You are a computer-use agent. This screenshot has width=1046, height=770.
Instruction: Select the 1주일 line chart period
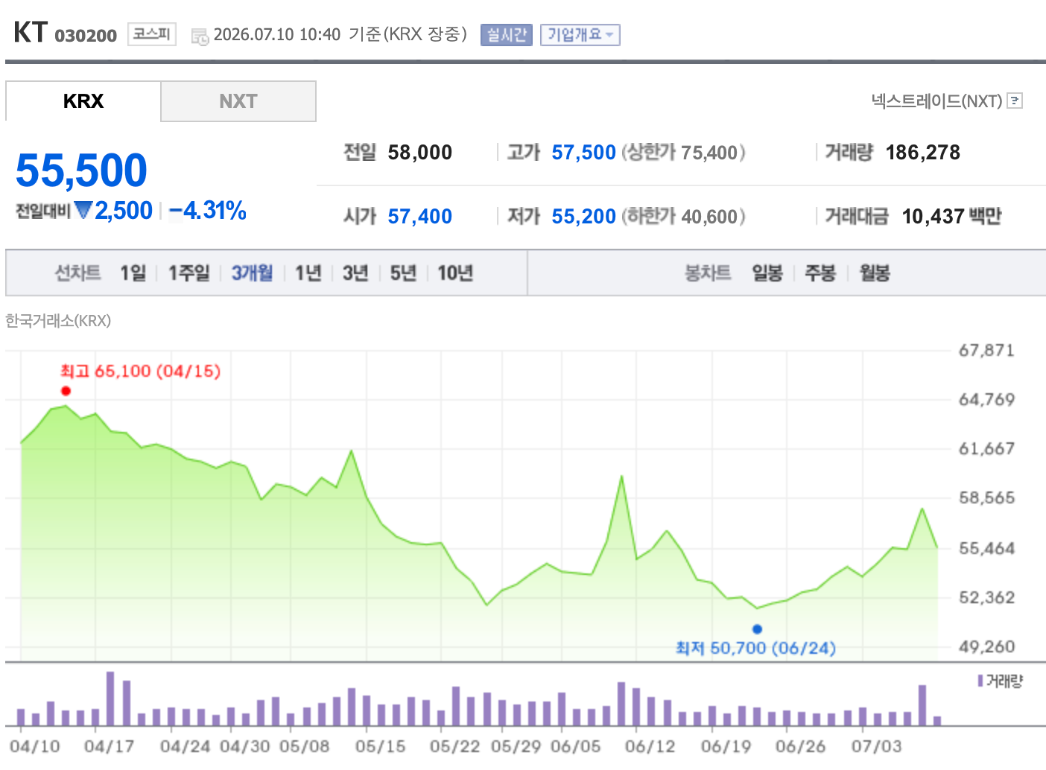click(x=188, y=273)
